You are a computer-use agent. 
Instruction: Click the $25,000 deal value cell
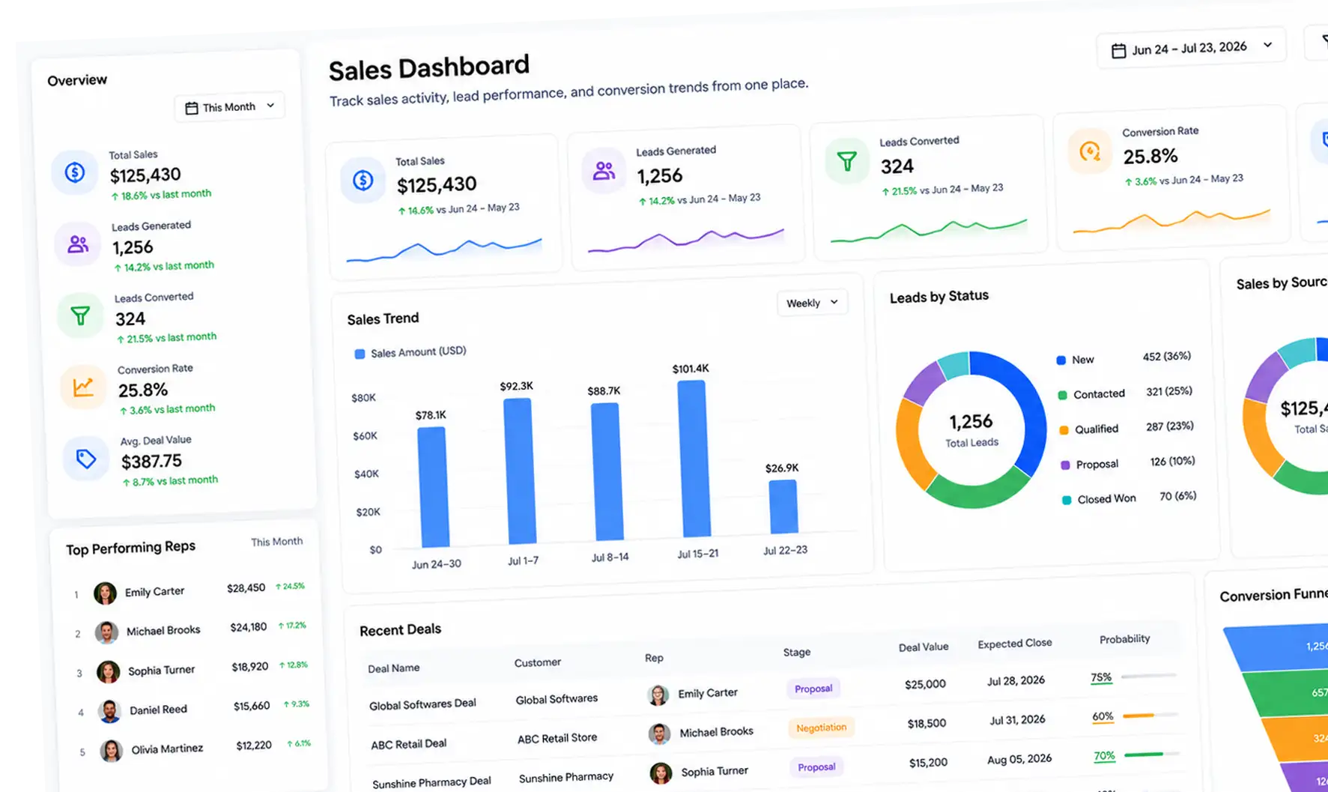(925, 684)
